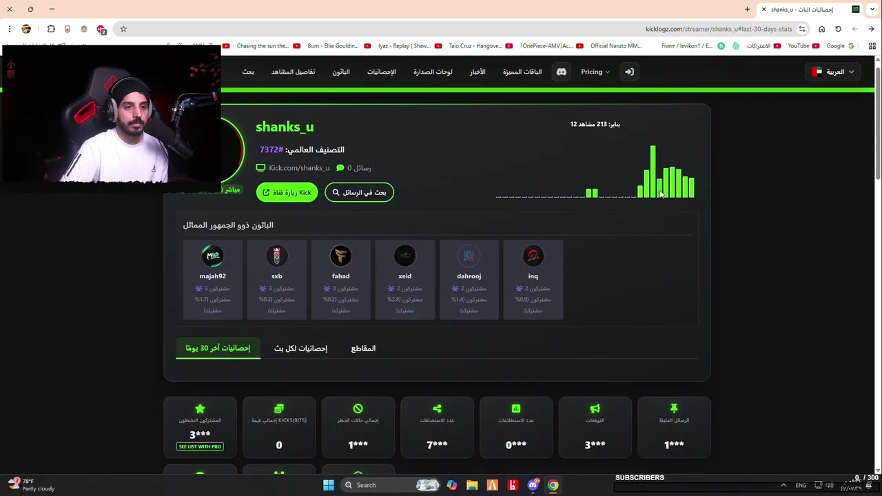Open the Kick.com/shanks_u channel link
The height and width of the screenshot is (496, 882).
[299, 167]
